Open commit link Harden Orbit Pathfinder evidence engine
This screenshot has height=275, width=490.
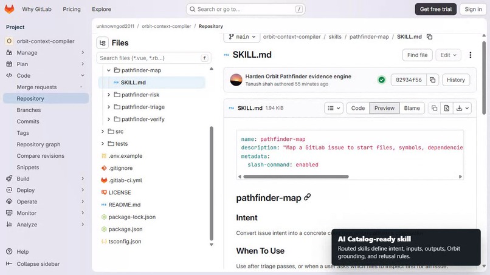[x=298, y=76]
